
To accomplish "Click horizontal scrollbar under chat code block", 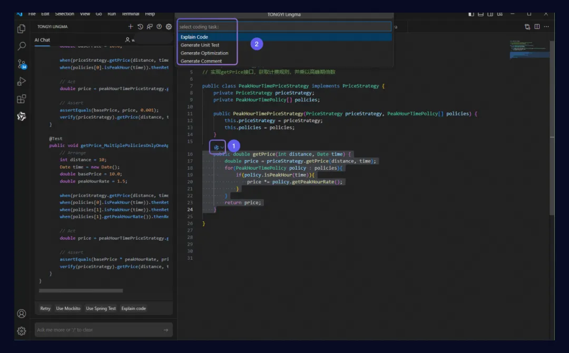I will (x=81, y=291).
